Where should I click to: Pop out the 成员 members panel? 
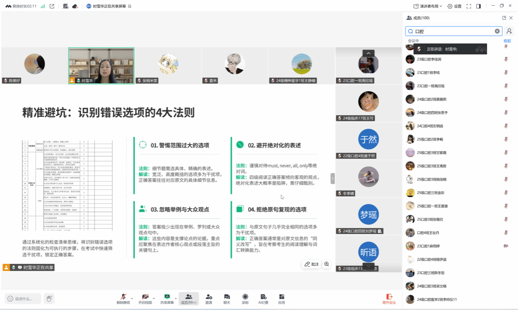504,18
